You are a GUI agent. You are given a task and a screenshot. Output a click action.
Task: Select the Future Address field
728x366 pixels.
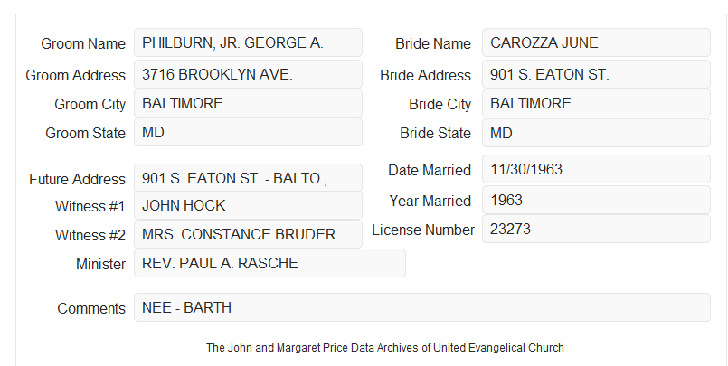[248, 178]
